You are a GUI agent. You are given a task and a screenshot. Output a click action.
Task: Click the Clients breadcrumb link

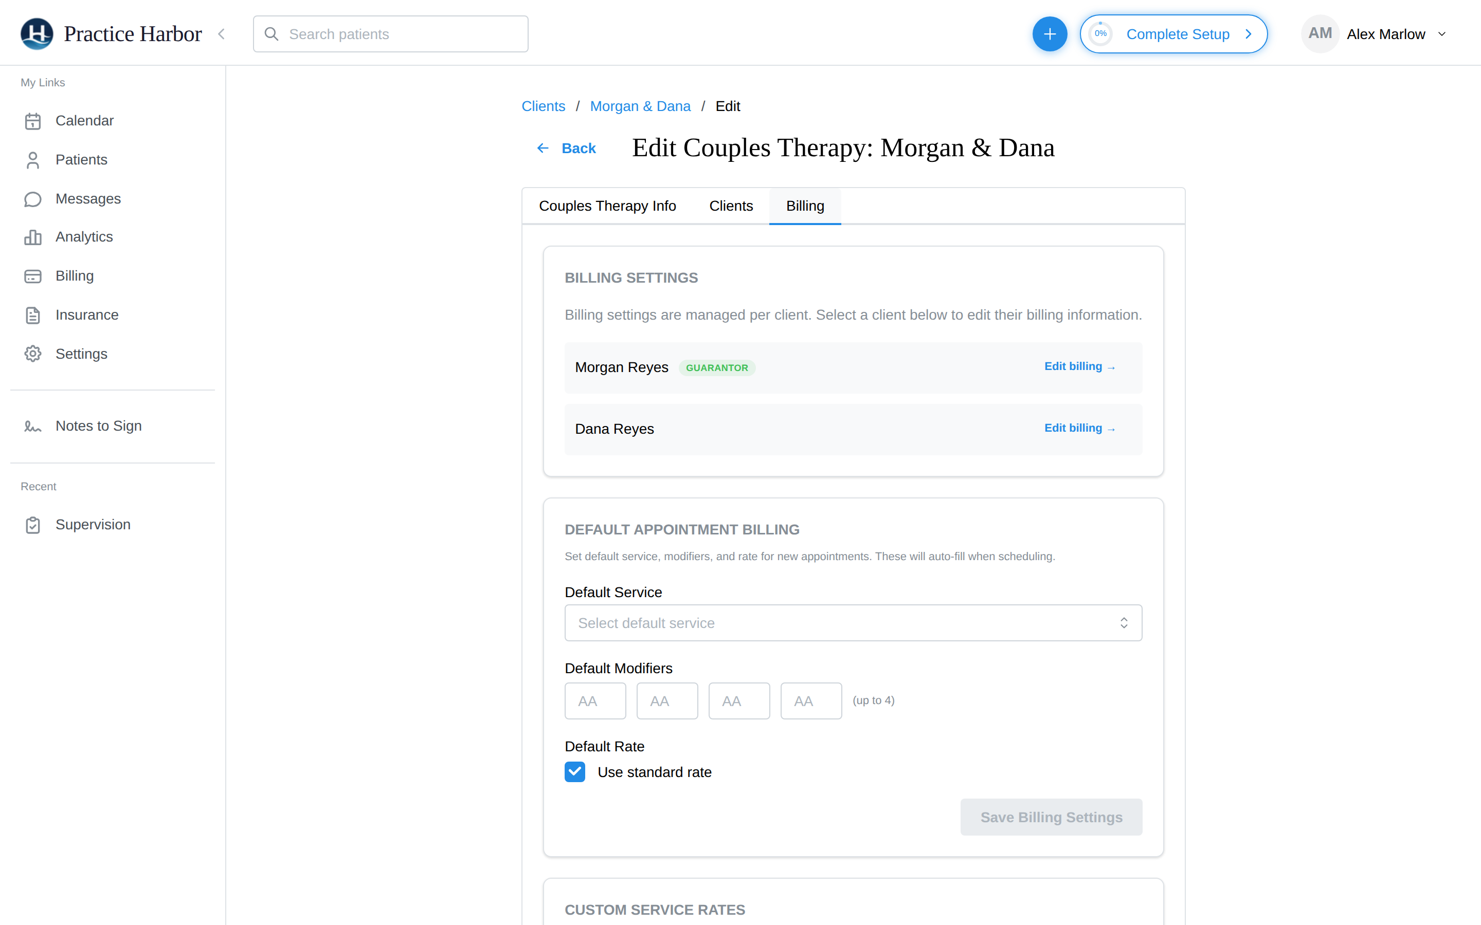[x=543, y=106]
